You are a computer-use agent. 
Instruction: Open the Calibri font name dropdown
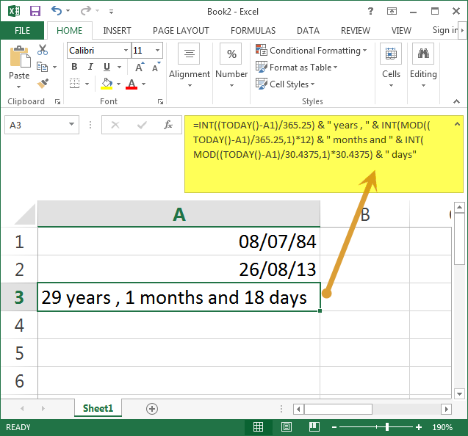(x=126, y=51)
